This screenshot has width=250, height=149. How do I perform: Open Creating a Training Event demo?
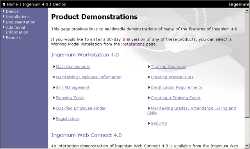[x=175, y=98]
